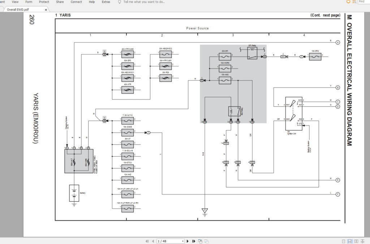Open the Form menu

29,2
